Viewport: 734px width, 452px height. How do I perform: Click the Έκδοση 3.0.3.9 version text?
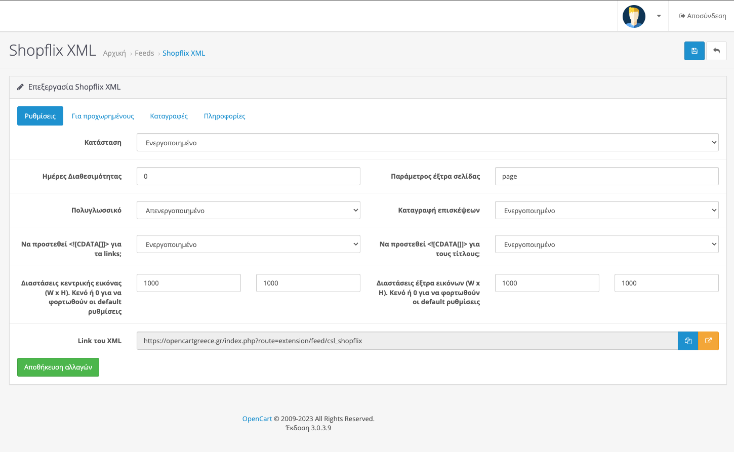308,428
